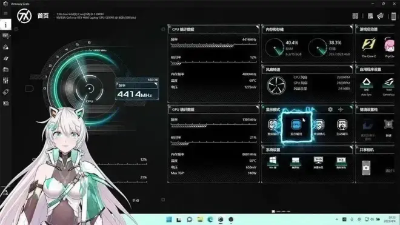Open display mode gear settings icon
The height and width of the screenshot is (225, 400).
[330, 110]
